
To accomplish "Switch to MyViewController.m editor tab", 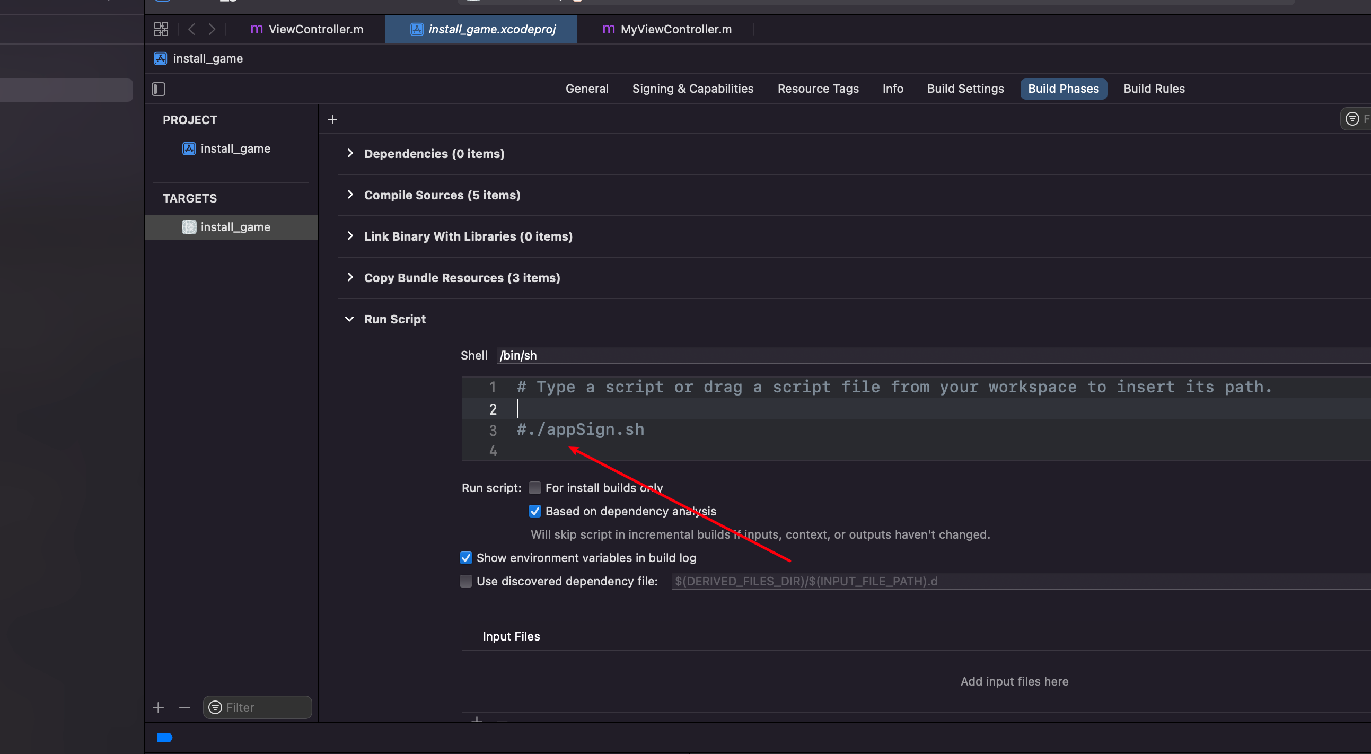I will pos(667,29).
